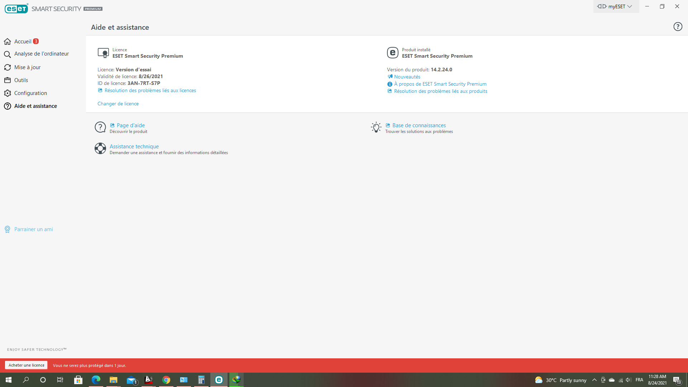This screenshot has width=688, height=387.
Task: Minimize the ESET window
Action: [647, 6]
